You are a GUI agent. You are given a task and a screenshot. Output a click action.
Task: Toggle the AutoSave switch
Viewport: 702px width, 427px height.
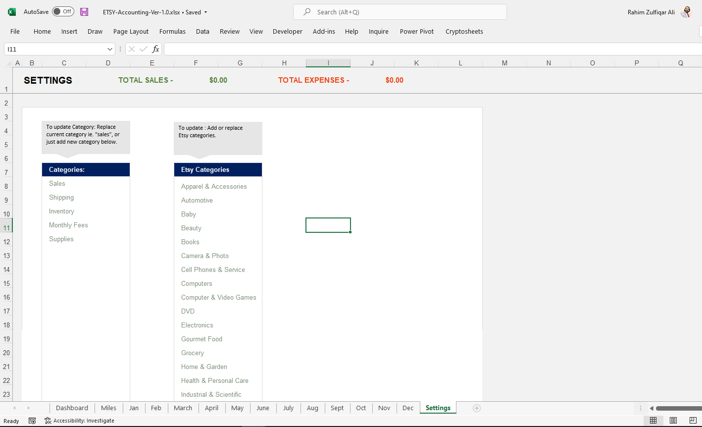63,11
